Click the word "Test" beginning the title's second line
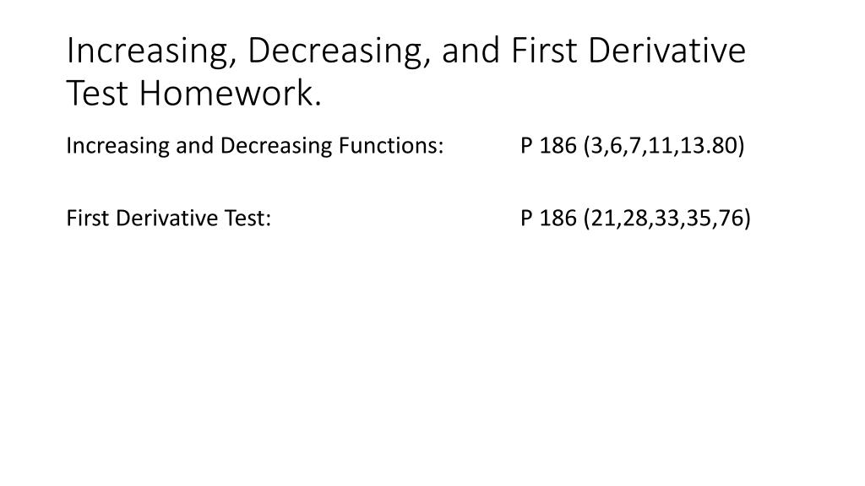The height and width of the screenshot is (486, 865). tap(96, 93)
